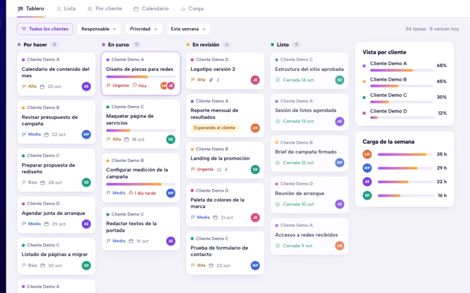Switch to the Lista tab
Image resolution: width=470 pixels, height=293 pixels.
66,9
